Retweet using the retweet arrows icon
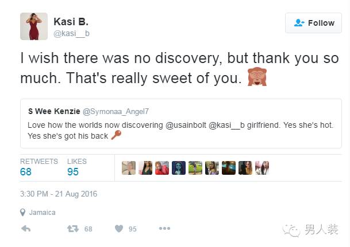 point(73,229)
